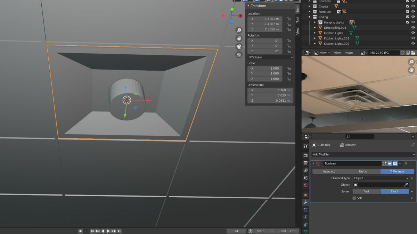Enable the Self checkbox
Image resolution: width=417 pixels, height=234 pixels.
click(x=354, y=198)
